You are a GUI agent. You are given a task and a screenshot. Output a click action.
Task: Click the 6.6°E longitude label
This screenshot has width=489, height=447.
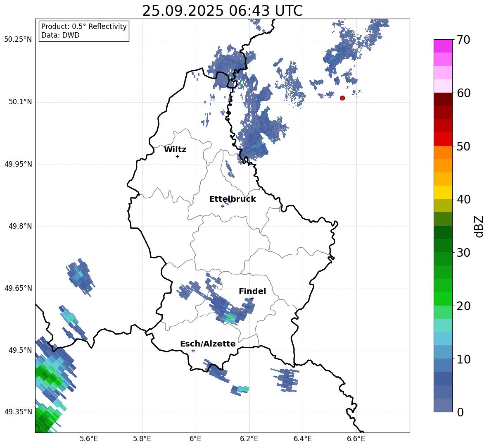pos(356,439)
